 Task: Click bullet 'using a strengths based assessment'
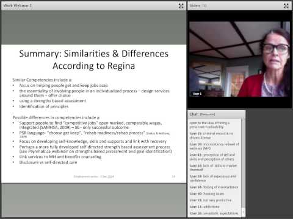52,101
